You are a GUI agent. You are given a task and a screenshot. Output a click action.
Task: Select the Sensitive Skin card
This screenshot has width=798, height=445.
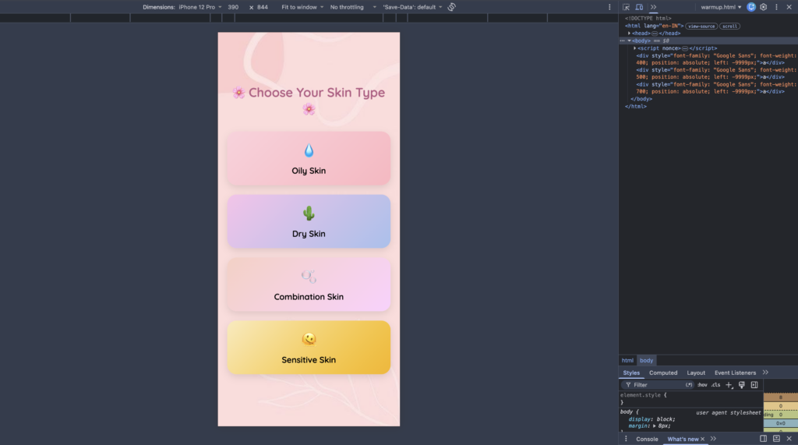tap(309, 348)
